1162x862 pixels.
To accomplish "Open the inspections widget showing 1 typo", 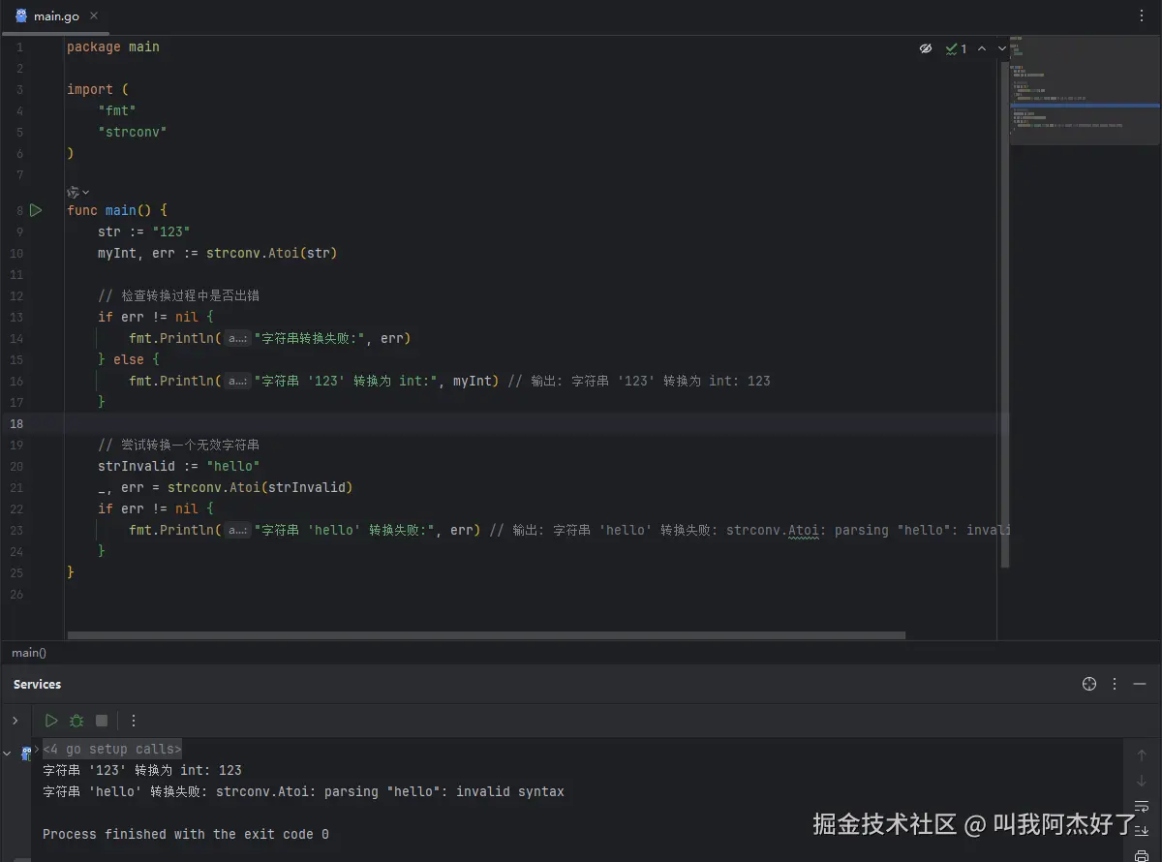I will pos(957,48).
